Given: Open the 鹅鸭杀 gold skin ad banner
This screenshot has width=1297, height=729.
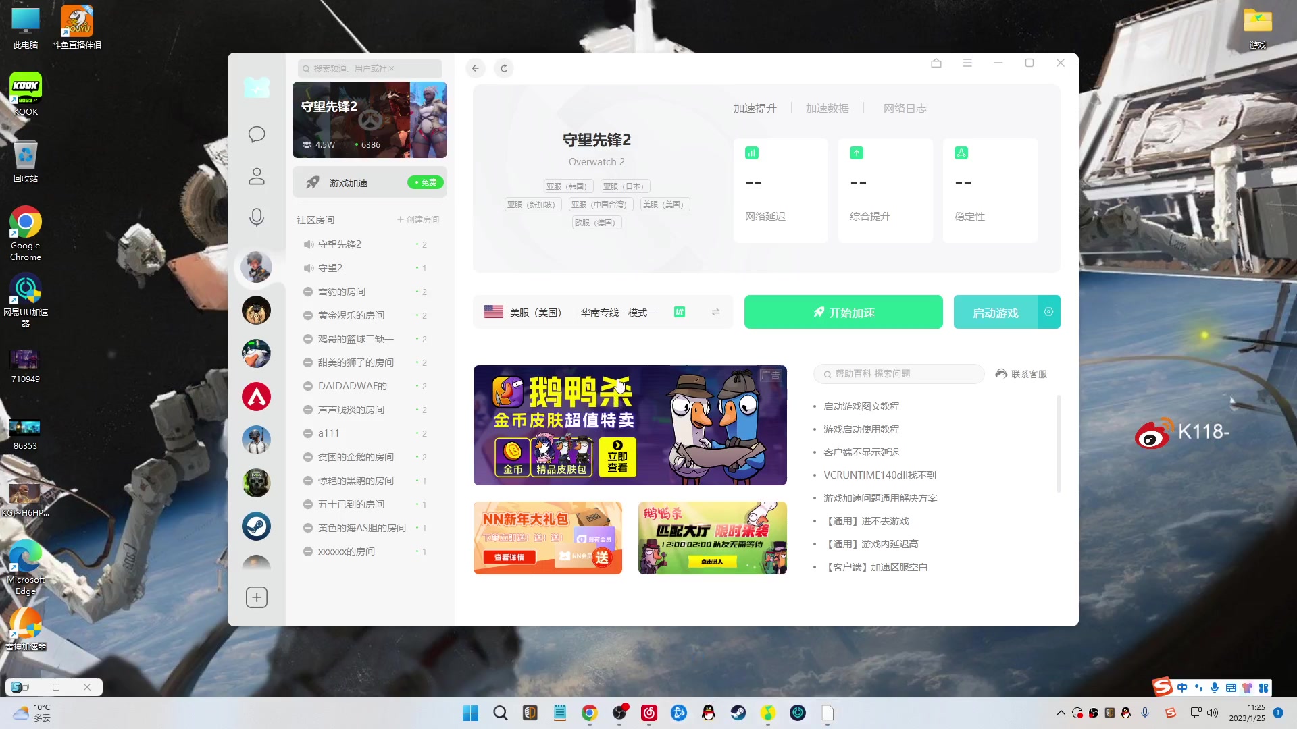Looking at the screenshot, I should click(x=630, y=425).
